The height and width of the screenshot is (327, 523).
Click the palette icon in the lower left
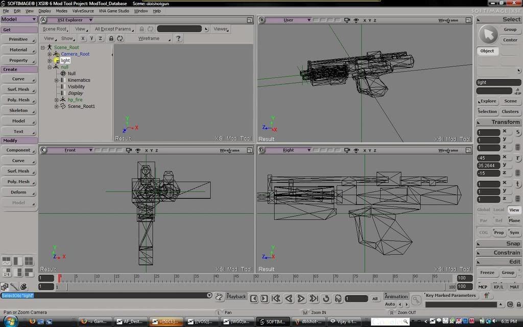pos(23,287)
